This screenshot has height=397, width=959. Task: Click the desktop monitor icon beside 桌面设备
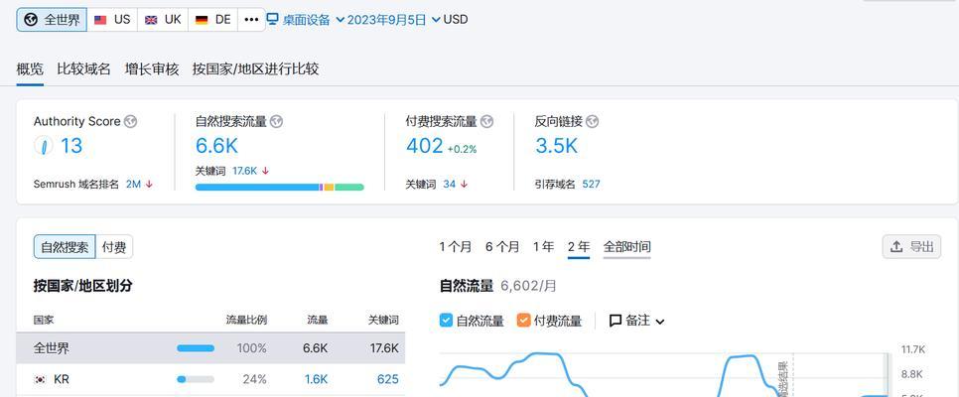click(x=273, y=19)
